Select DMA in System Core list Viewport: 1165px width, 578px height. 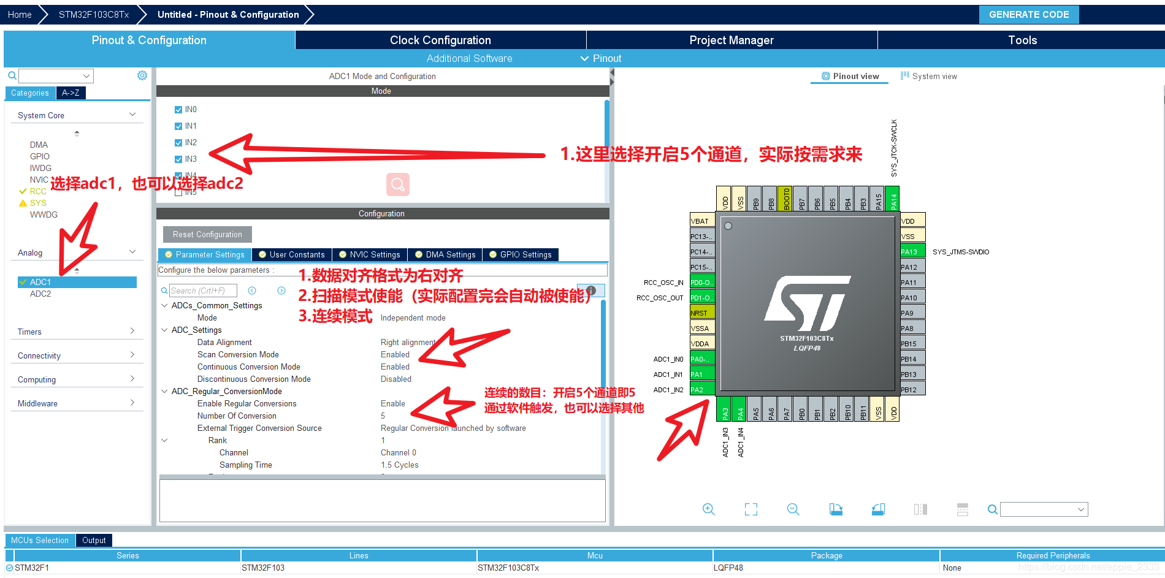pos(39,145)
